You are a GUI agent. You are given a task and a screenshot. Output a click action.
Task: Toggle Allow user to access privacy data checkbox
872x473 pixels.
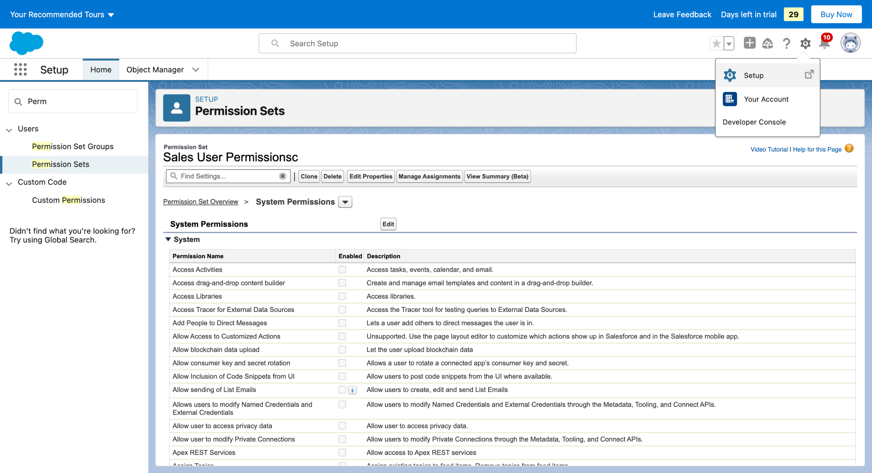(x=342, y=426)
